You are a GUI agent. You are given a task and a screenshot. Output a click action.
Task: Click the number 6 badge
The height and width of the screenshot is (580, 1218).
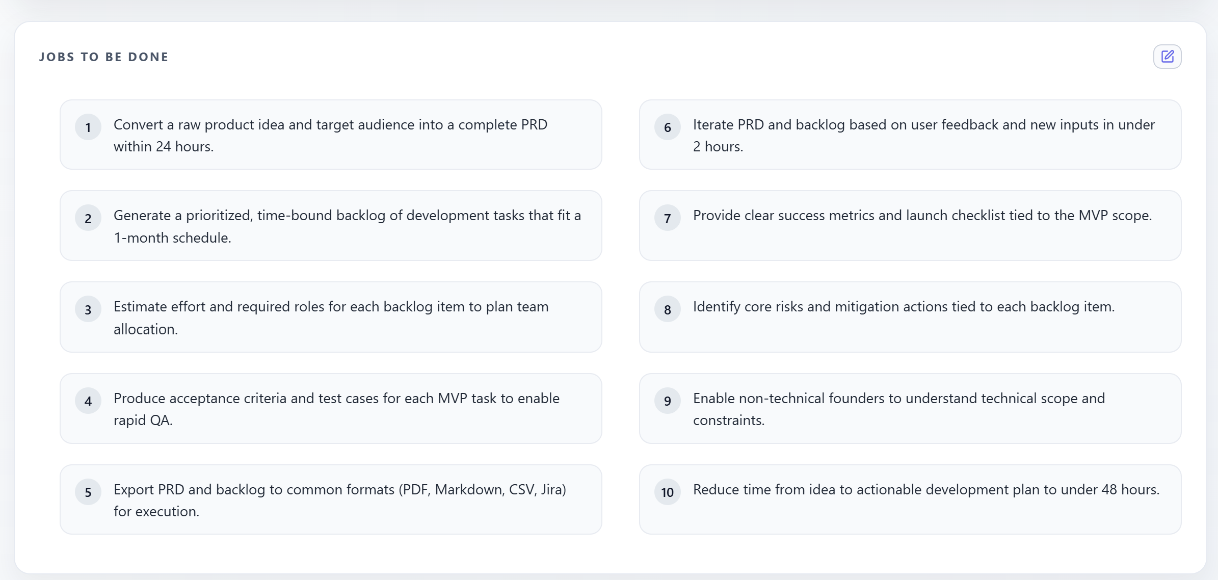[x=667, y=127]
